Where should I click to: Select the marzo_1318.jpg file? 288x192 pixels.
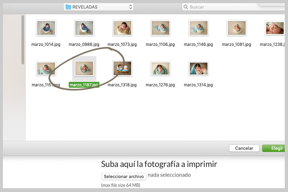[122, 69]
